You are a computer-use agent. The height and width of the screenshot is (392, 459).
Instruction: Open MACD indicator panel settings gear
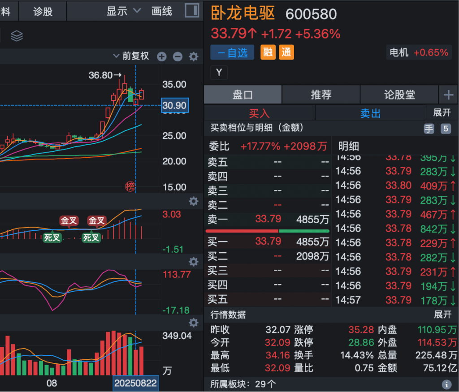coord(194,201)
